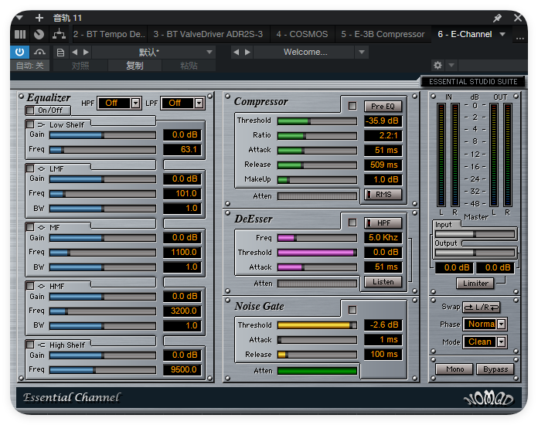Adjust the Master Output slider
The image size is (538, 425).
point(475,253)
